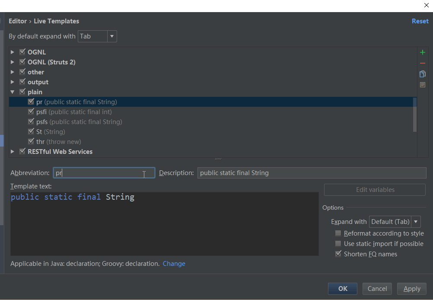Open the Expand with Default (Tab) dropdown
433x300 pixels.
pyautogui.click(x=395, y=222)
